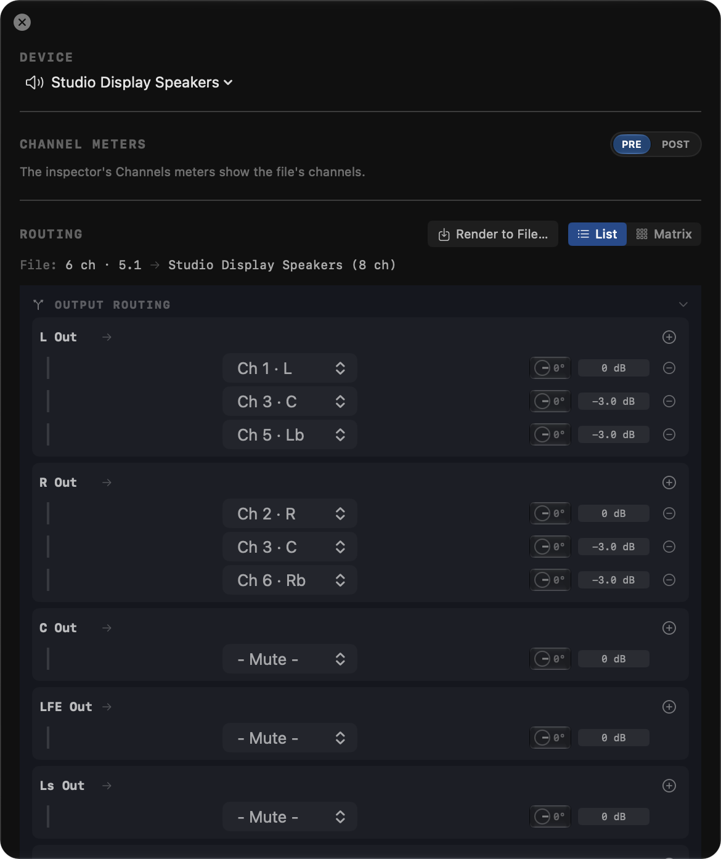The image size is (721, 859).
Task: Add a source to R Out
Action: (x=669, y=482)
